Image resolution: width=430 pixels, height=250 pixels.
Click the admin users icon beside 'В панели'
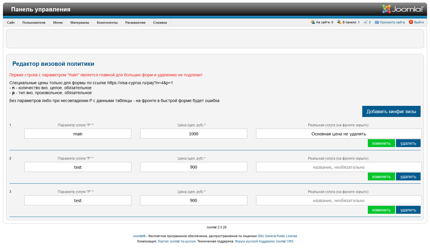[x=339, y=22]
